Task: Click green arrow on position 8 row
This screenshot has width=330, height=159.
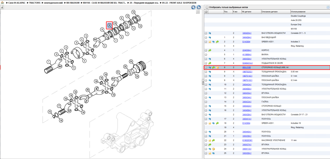Action: pos(214,67)
